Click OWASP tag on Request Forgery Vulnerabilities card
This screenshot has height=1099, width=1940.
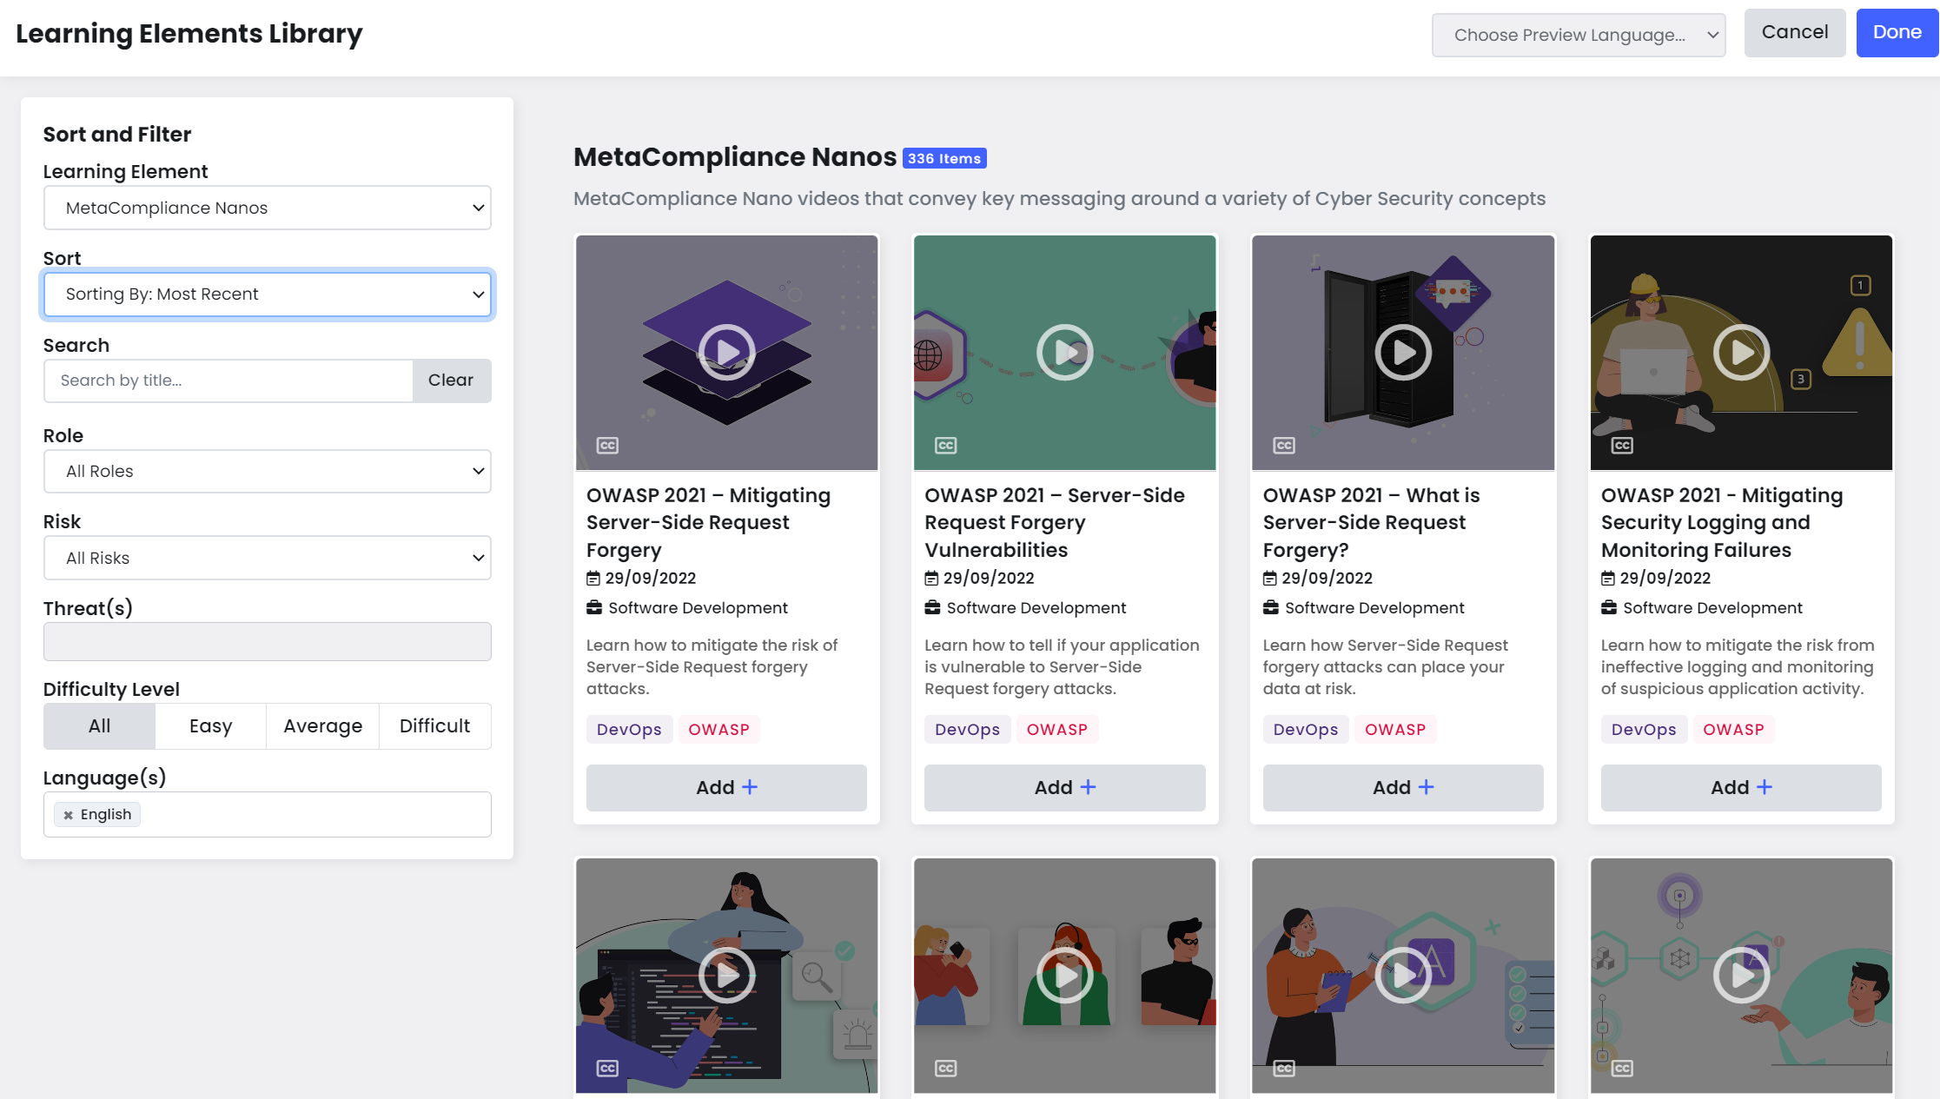click(x=1056, y=730)
